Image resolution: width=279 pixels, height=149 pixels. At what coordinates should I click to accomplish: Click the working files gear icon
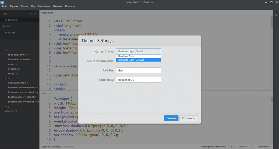pos(31,14)
